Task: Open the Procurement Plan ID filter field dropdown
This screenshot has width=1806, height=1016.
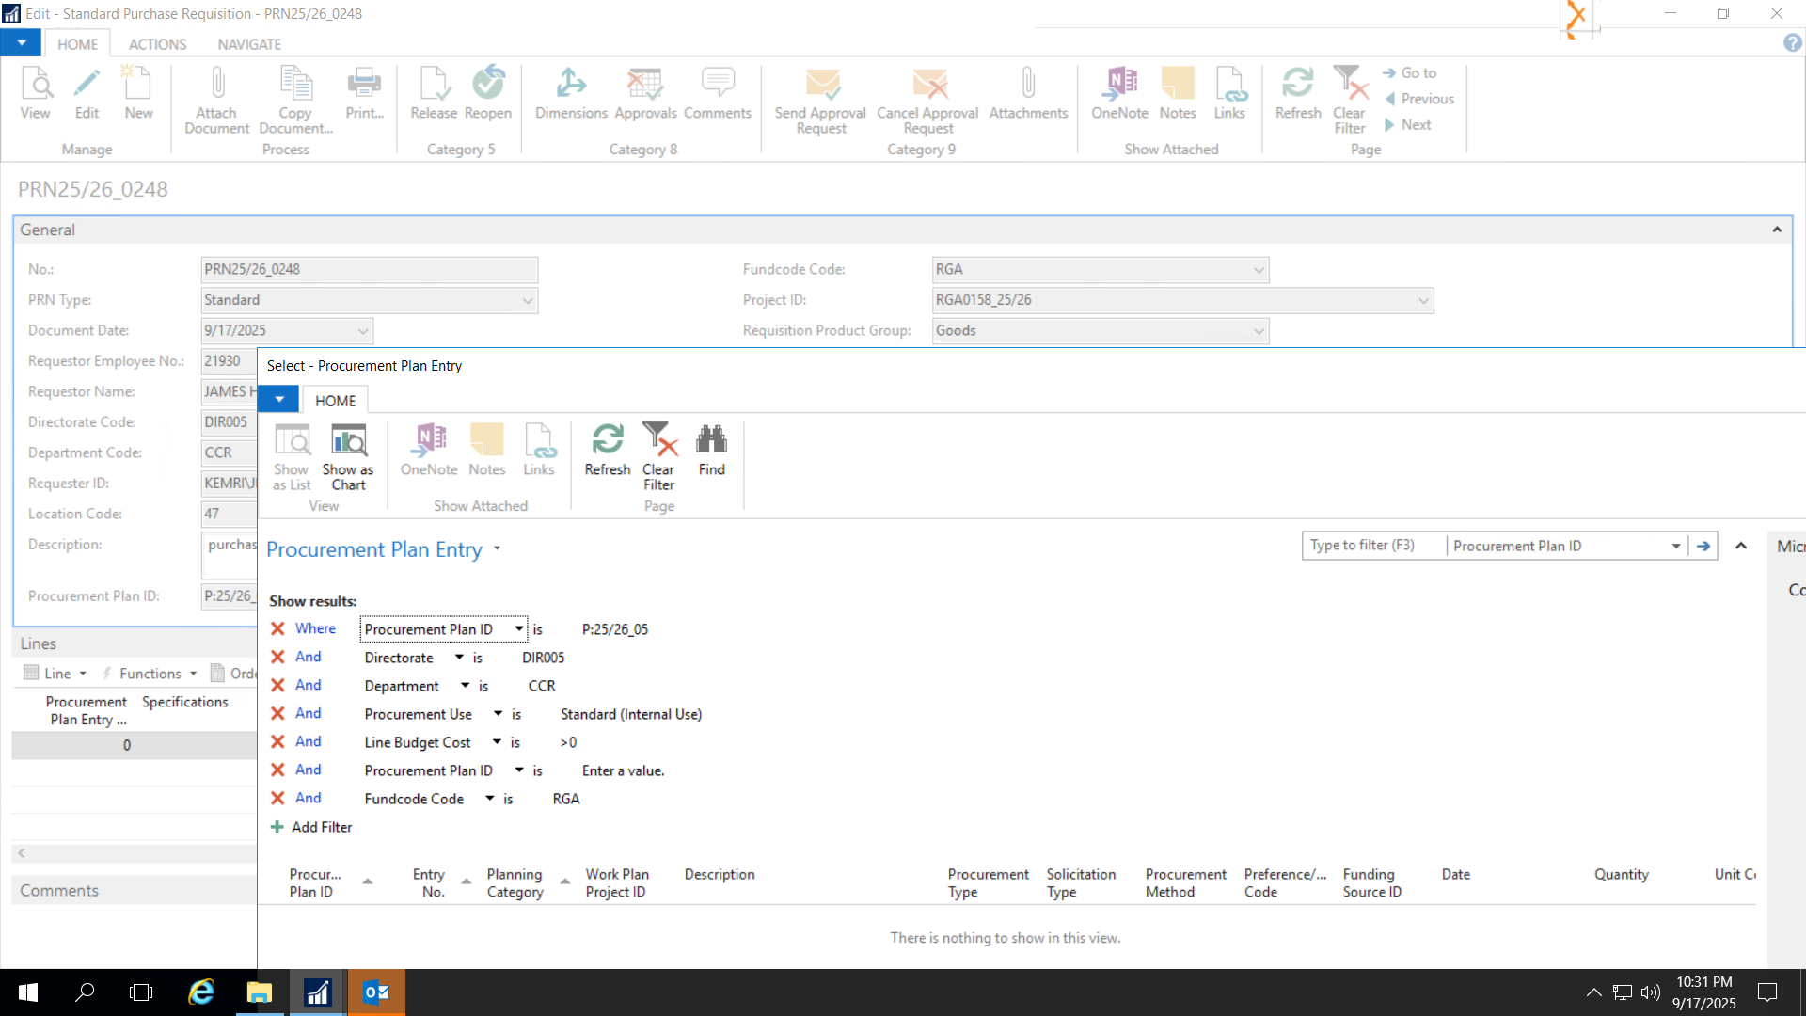Action: (518, 629)
